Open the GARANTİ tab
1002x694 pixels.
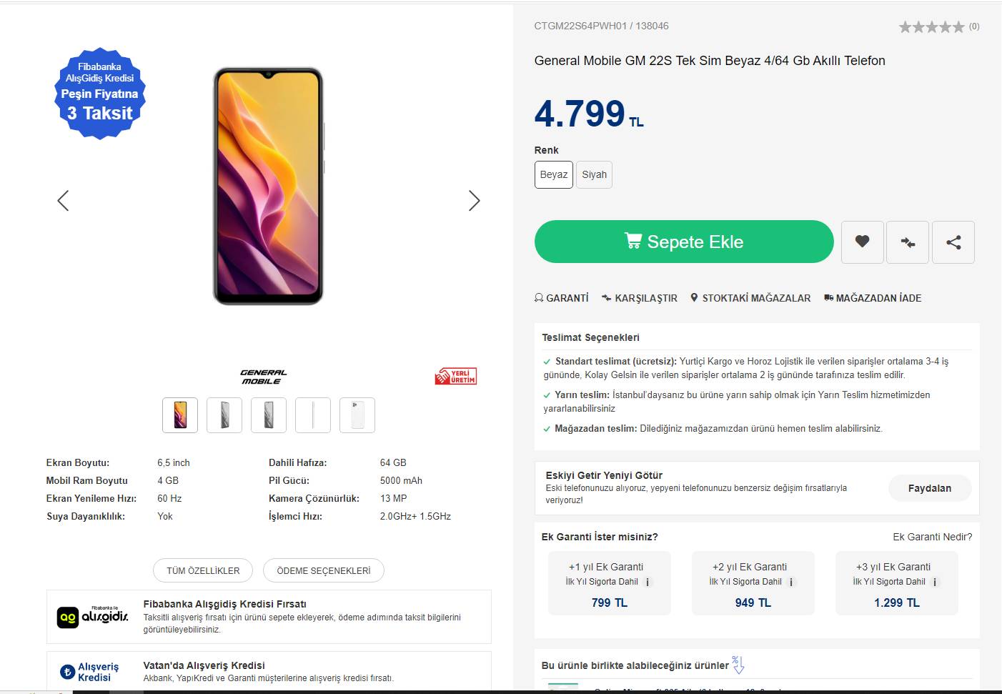point(562,298)
